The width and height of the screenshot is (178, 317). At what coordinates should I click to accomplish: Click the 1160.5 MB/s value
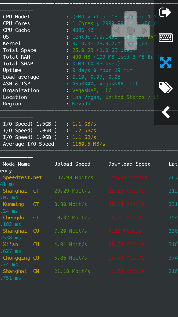click(89, 144)
